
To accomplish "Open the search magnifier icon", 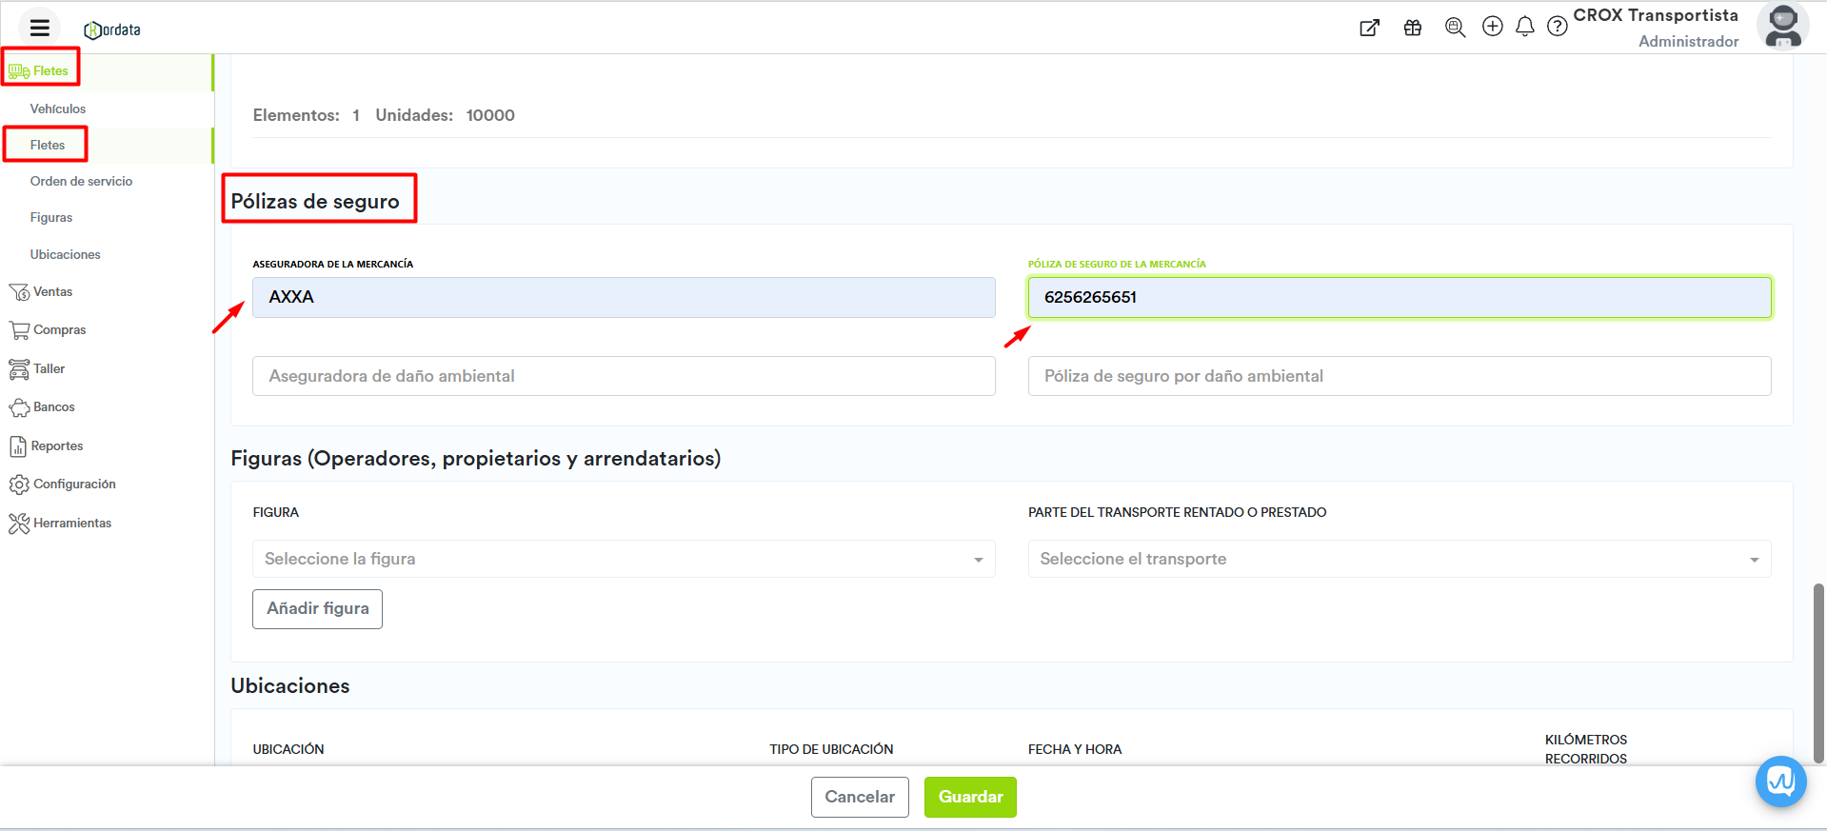I will point(1454,28).
